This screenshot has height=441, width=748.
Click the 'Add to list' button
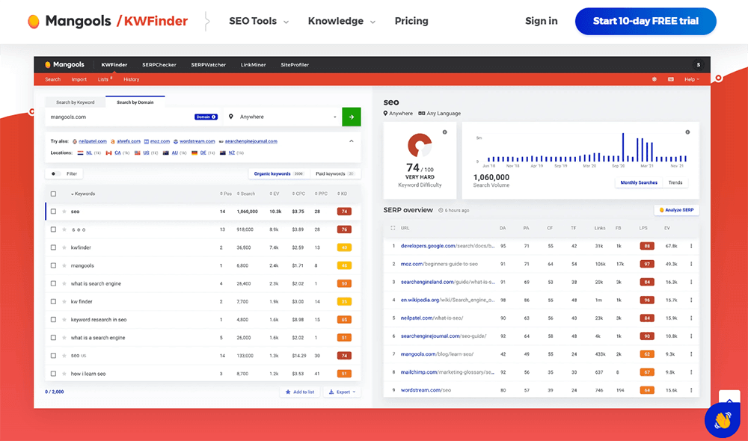coord(300,392)
